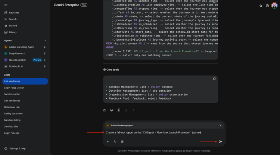280x155 pixels.
Task: Download the response
Action: pyautogui.click(x=126, y=110)
